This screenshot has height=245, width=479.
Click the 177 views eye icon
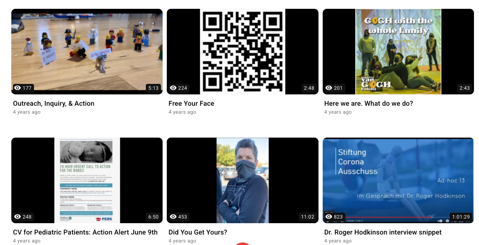[x=18, y=88]
